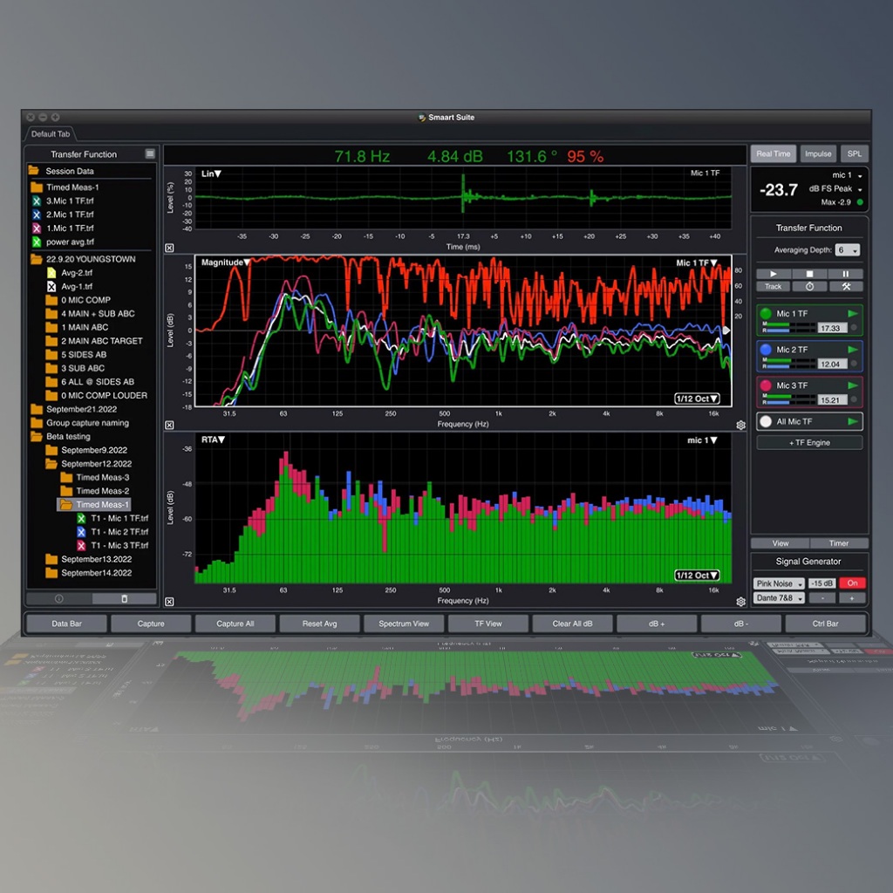This screenshot has height=893, width=893.
Task: Open the Averaging Depth dropdown
Action: [x=847, y=250]
